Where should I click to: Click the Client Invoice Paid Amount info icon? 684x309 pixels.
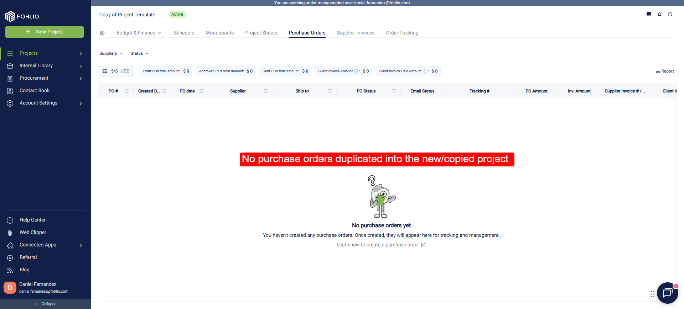coord(425,71)
